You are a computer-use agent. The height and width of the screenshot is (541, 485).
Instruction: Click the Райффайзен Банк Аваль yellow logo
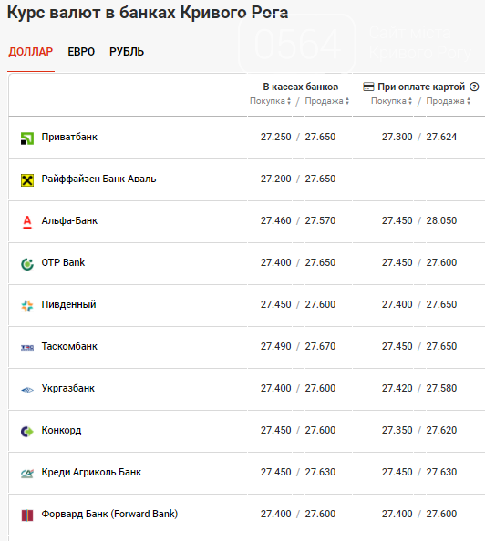tap(27, 180)
